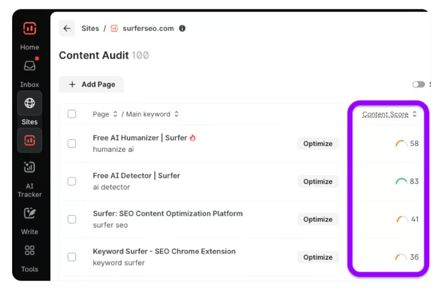Click the back arrow button

click(x=67, y=29)
